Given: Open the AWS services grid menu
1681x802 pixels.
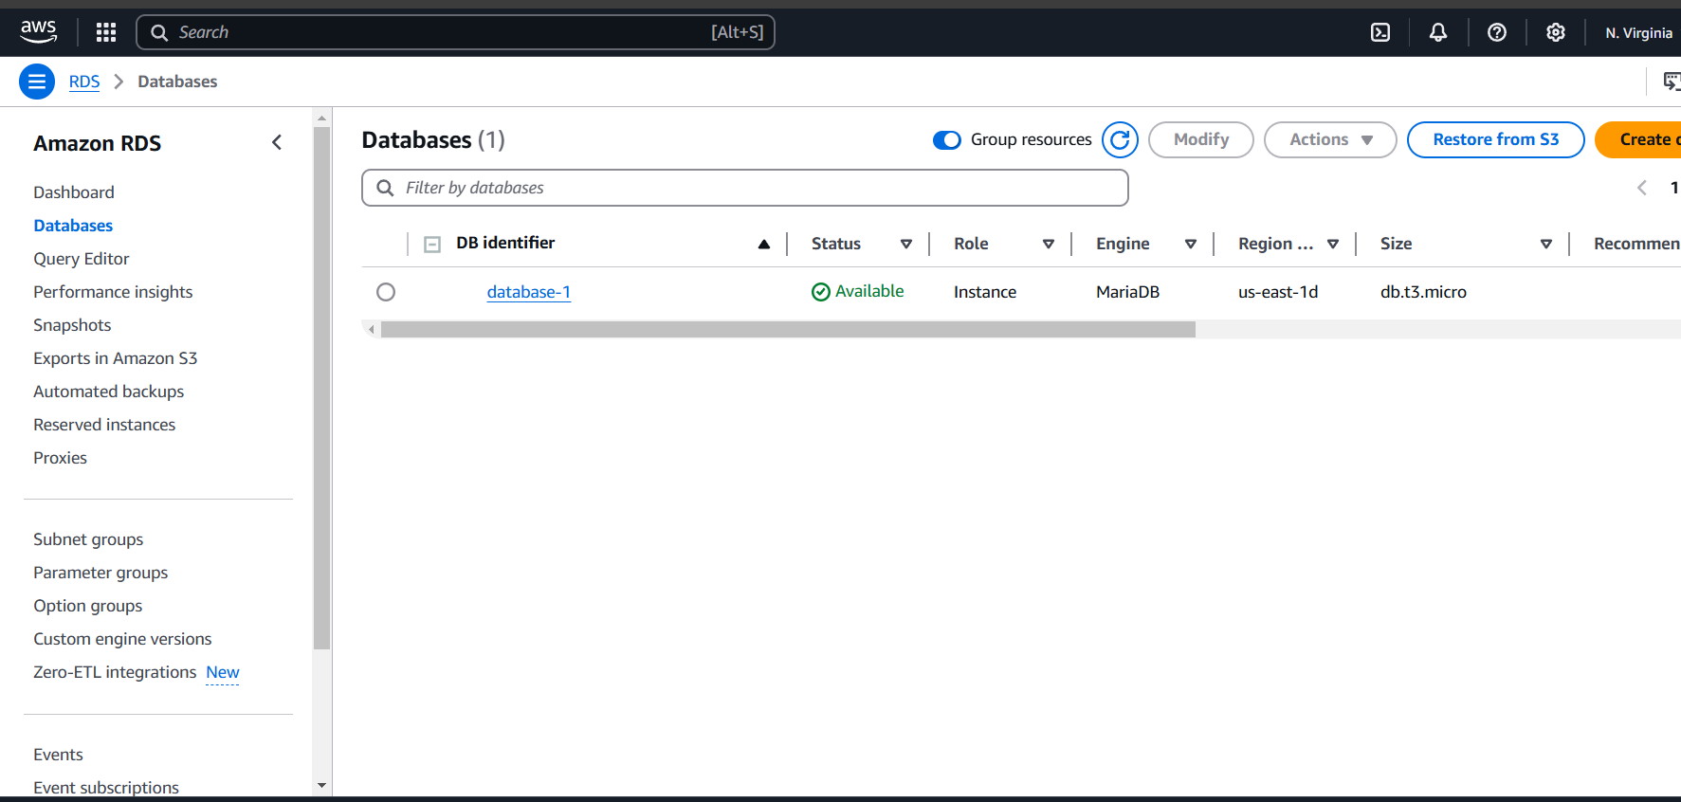Looking at the screenshot, I should click(106, 32).
